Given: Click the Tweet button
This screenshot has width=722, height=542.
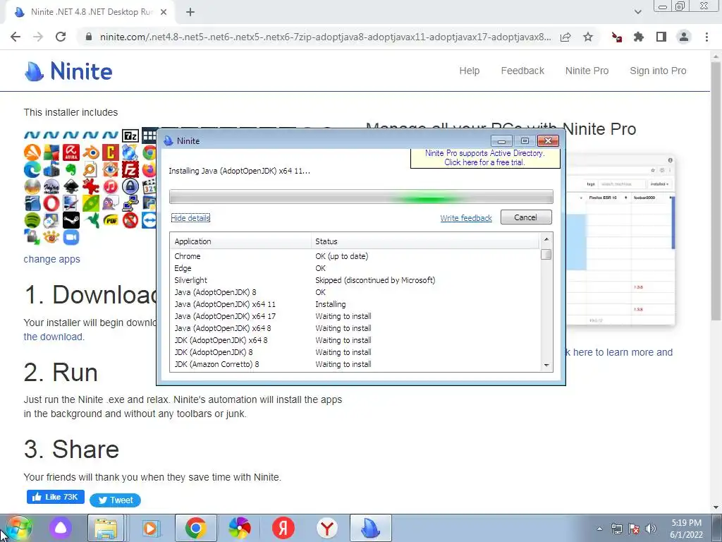Looking at the screenshot, I should click(115, 500).
